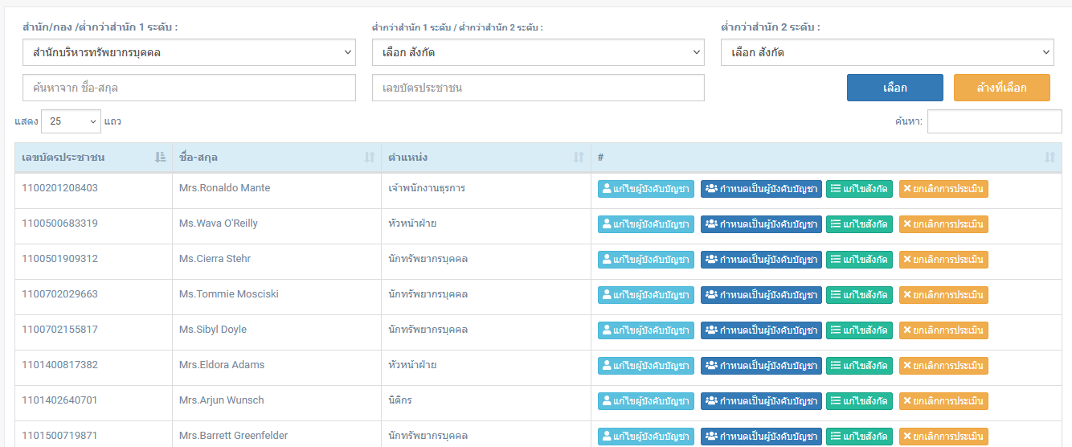
Task: Click แก้ไขผู้บังคับบัญชา for Ms.Sibyl Doyle
Action: [x=646, y=330]
